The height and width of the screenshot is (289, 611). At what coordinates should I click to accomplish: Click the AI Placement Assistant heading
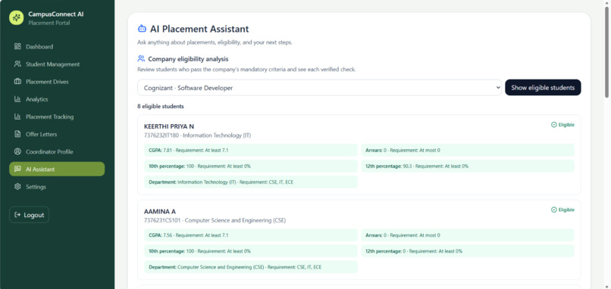click(199, 29)
